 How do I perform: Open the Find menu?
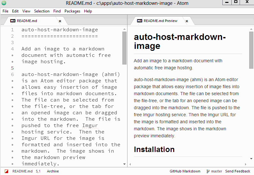(57, 11)
